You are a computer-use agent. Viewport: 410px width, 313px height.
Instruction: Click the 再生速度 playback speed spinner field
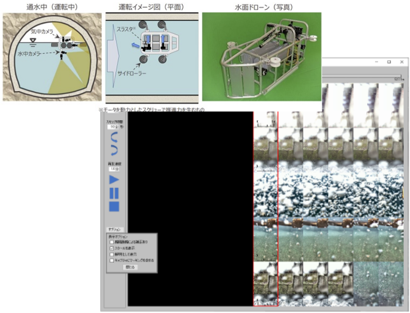pos(114,169)
